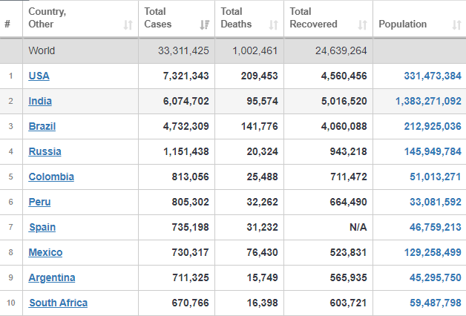Select Mexico total recovered 523,831
Viewport: 466px width, 316px height.
[348, 252]
